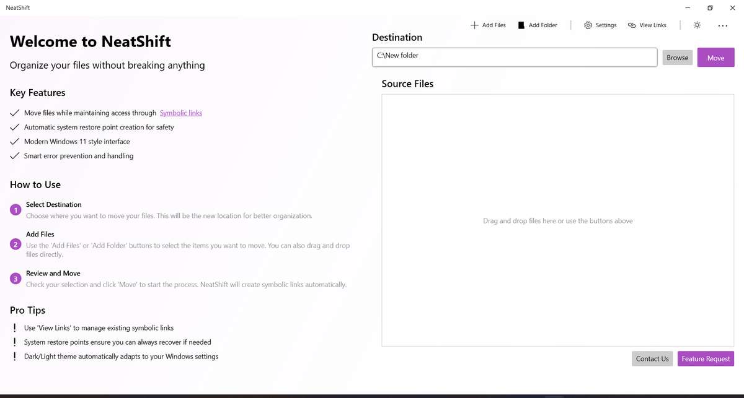
Task: Click the 'Key Features' heading
Action: pos(38,93)
